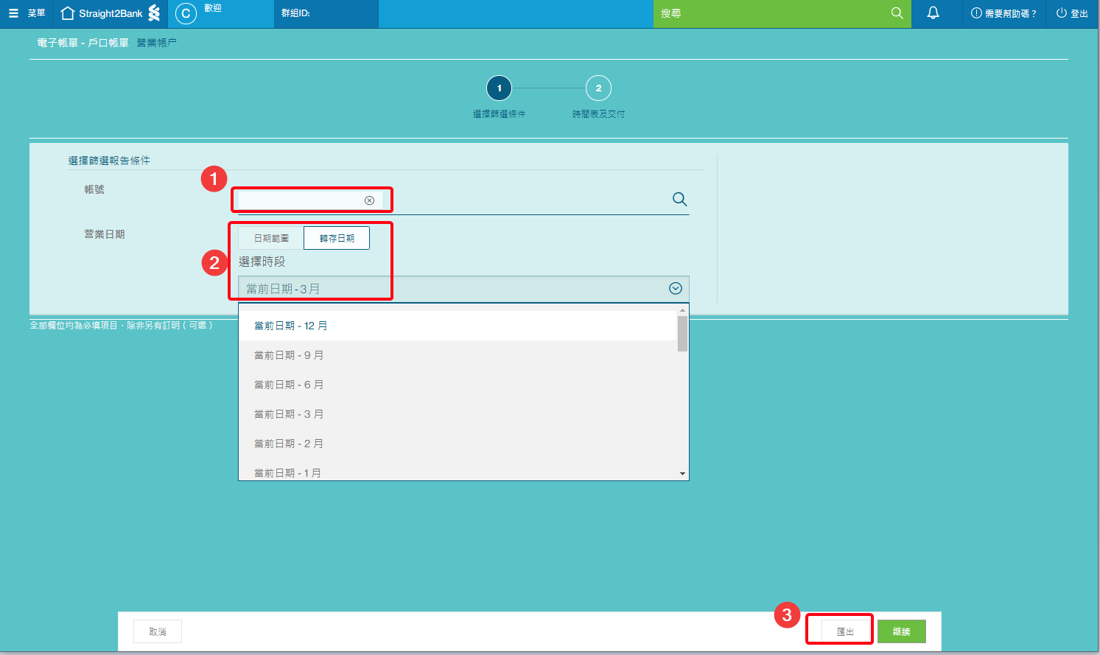
Task: Click the magnifier in green search bar
Action: tap(897, 13)
